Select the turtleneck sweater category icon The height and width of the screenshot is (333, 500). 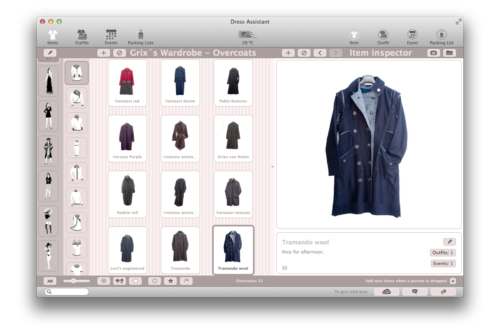77,198
